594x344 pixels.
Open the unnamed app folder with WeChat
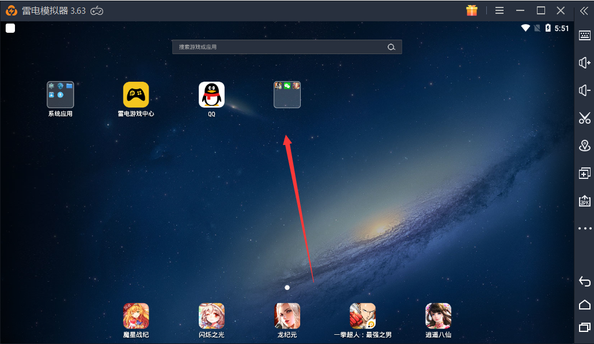(x=287, y=95)
